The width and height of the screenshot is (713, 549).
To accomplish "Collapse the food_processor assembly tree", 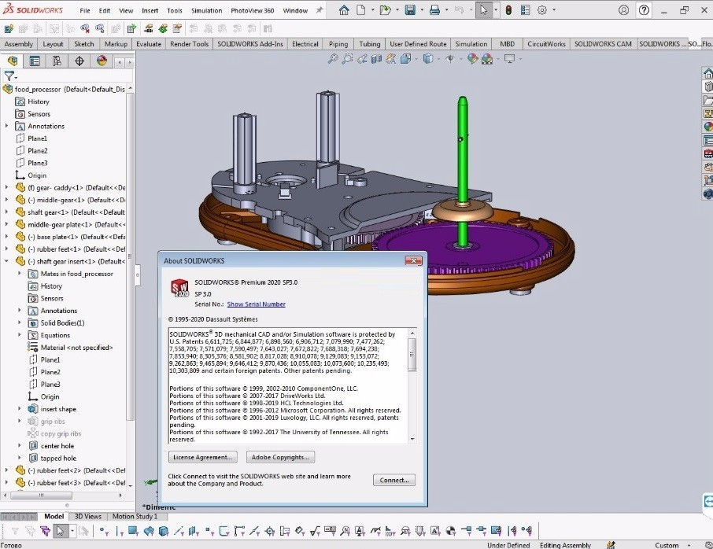I will coord(6,89).
